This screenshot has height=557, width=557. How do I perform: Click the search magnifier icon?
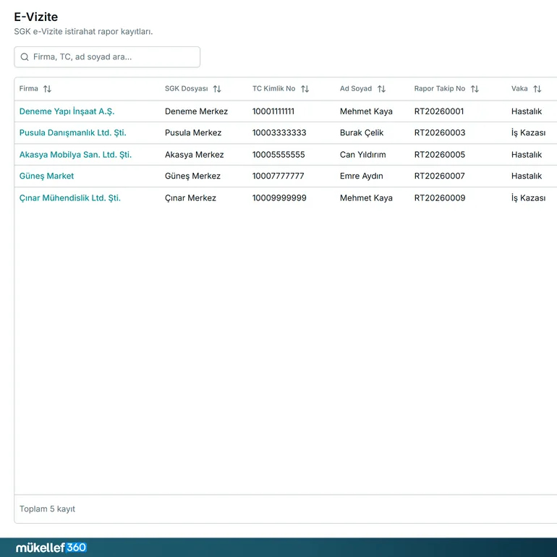(25, 57)
